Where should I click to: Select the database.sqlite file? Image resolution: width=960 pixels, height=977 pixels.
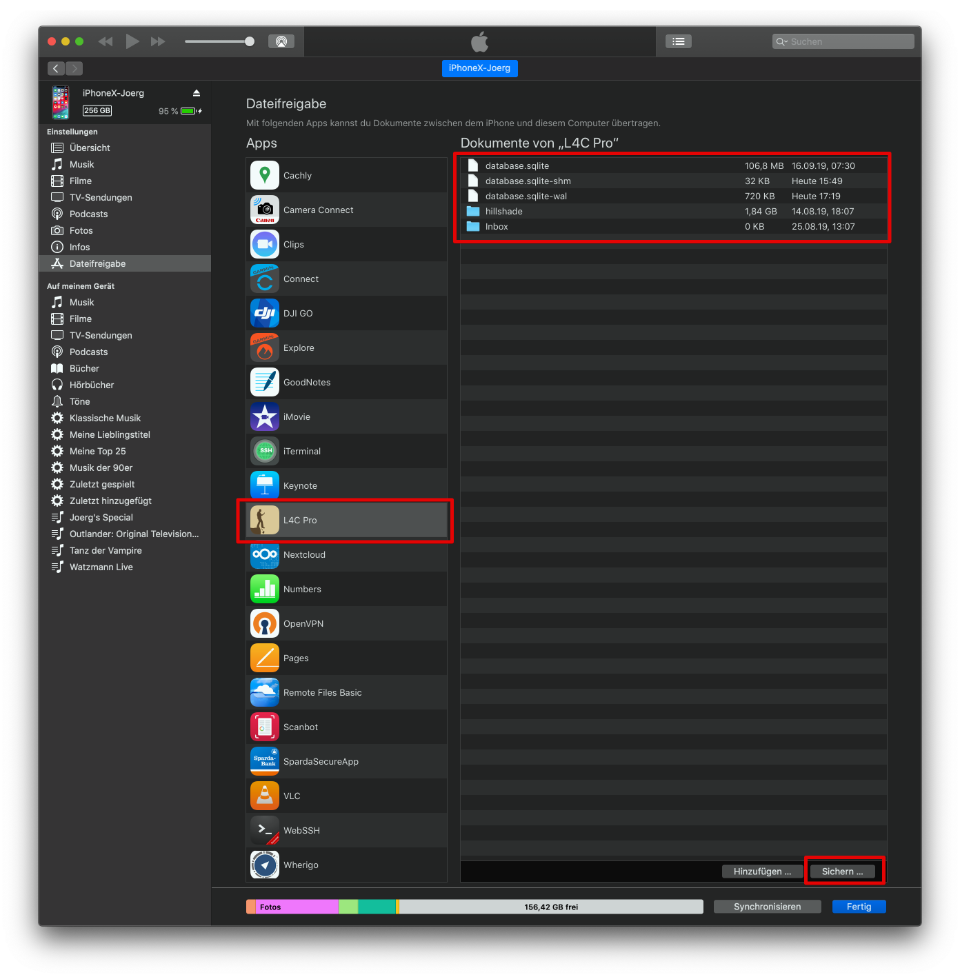674,165
